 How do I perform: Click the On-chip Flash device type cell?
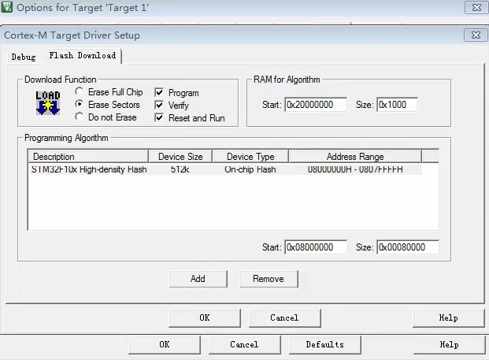click(250, 169)
